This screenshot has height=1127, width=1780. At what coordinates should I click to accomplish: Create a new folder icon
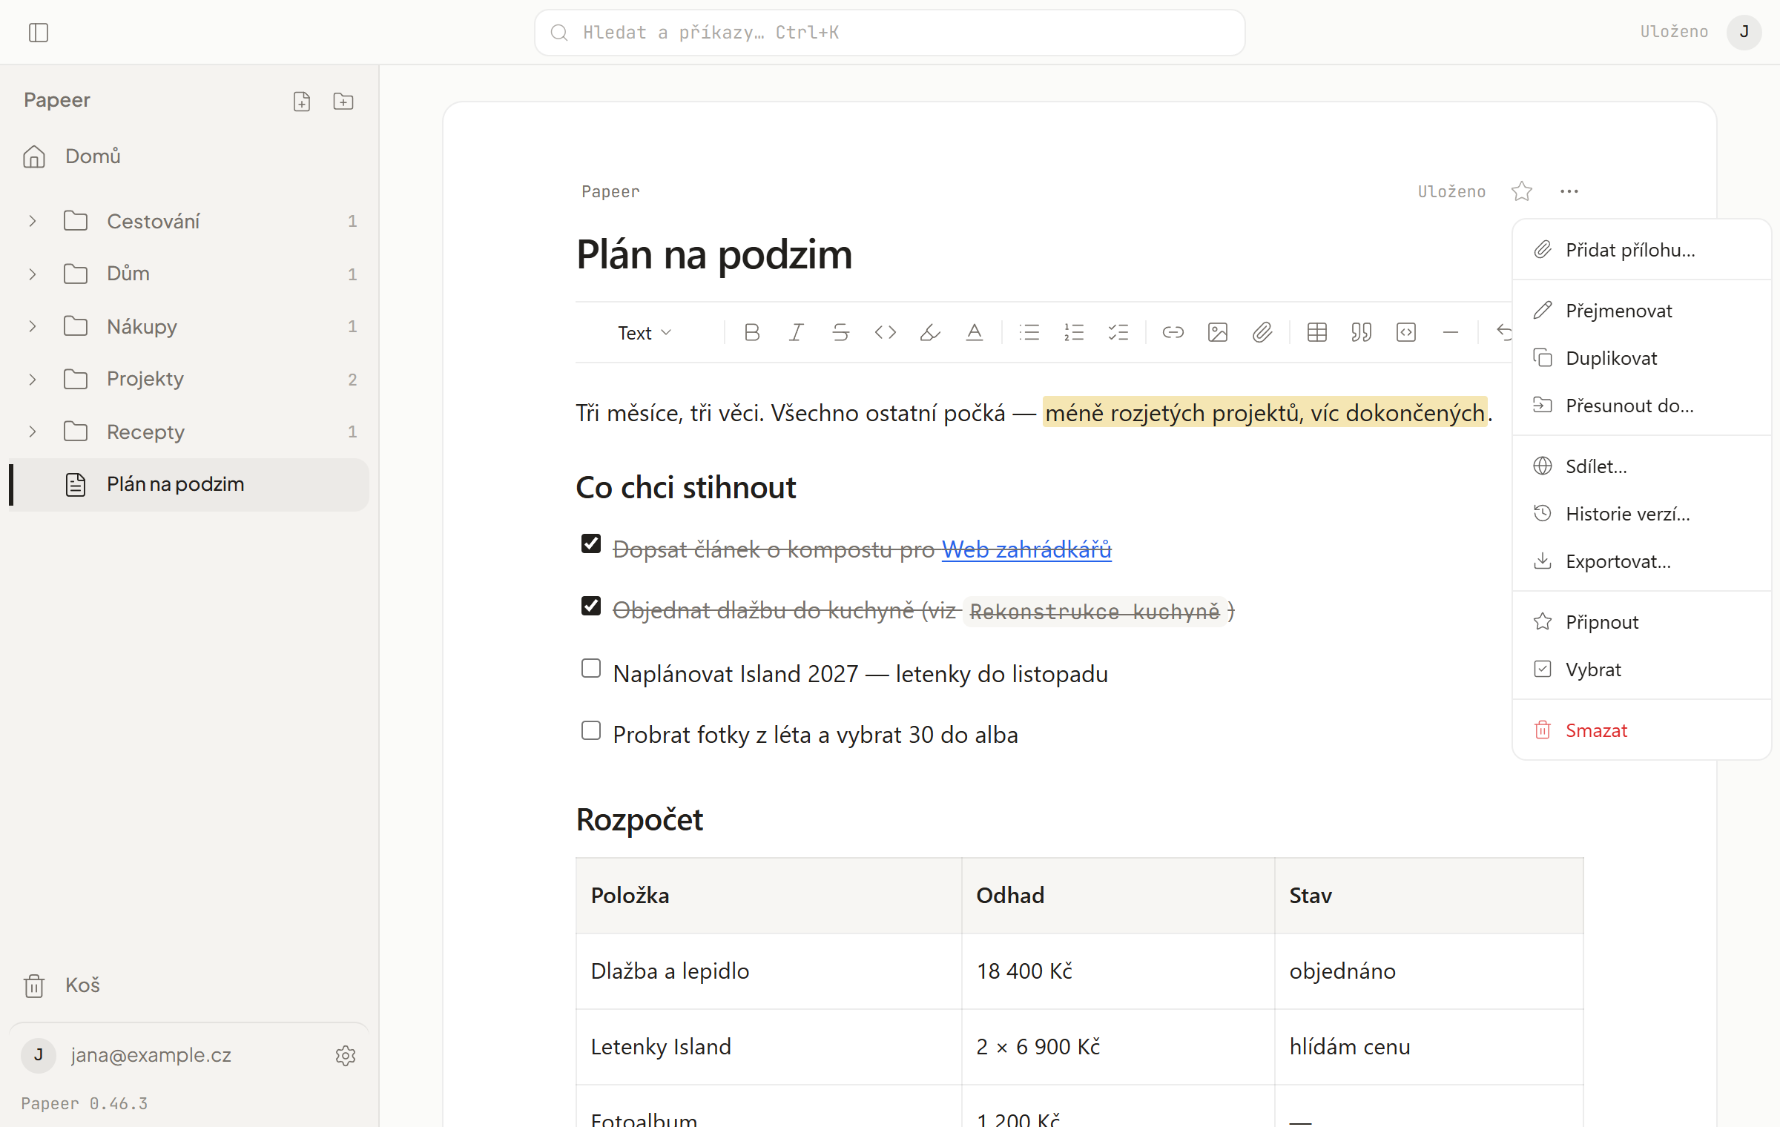pos(343,102)
